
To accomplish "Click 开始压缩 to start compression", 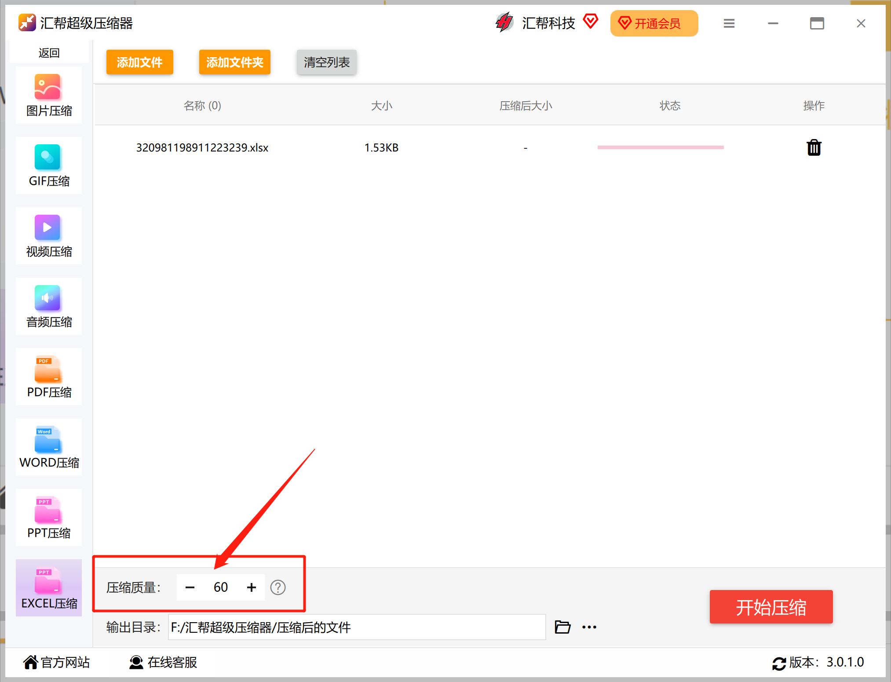I will (x=771, y=607).
